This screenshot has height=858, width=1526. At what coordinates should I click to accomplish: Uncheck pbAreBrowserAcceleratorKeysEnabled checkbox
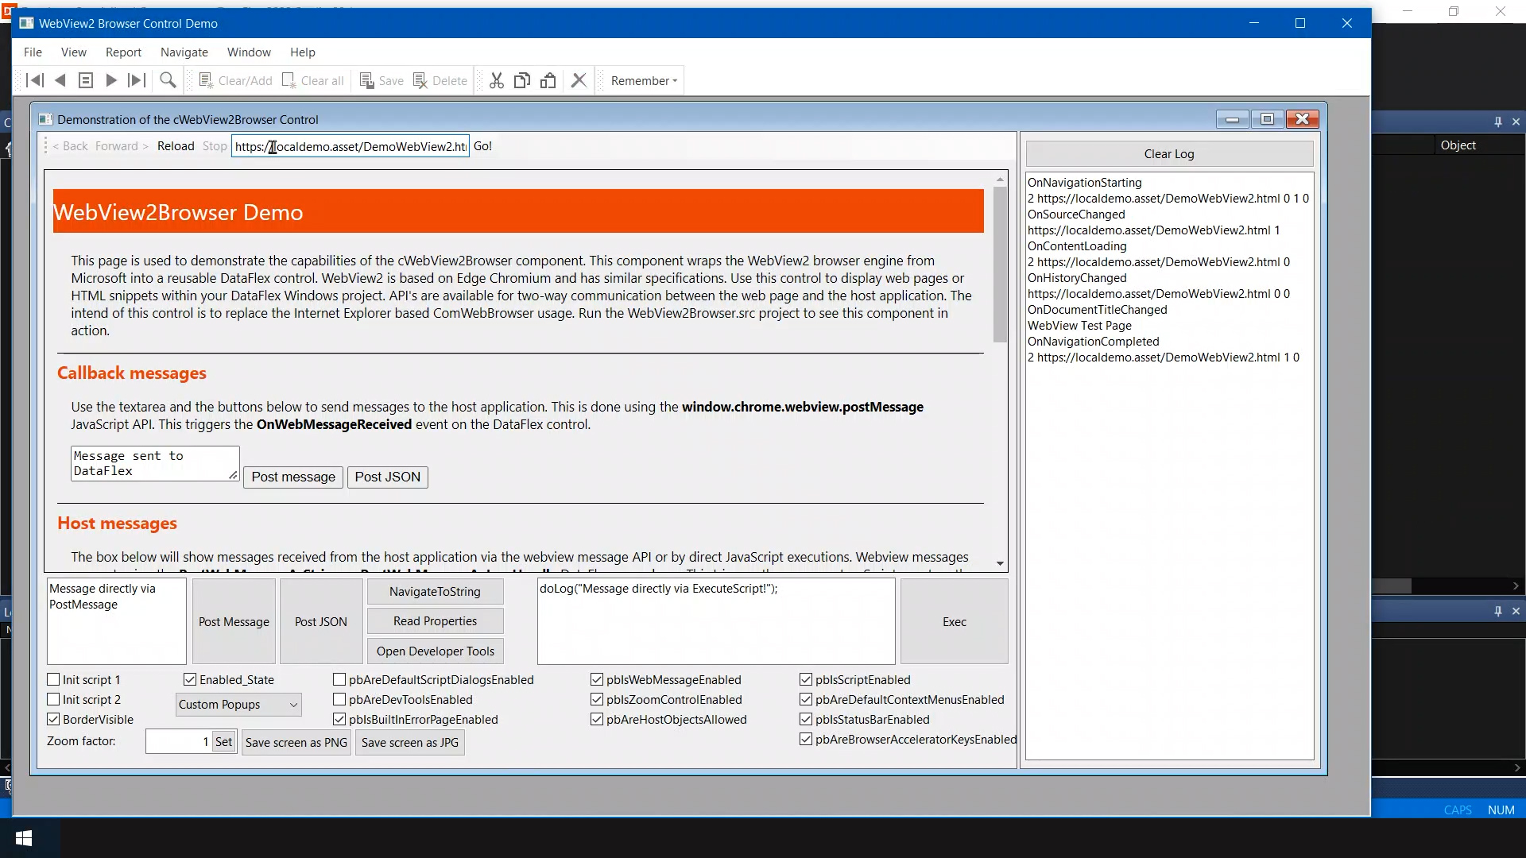806,740
